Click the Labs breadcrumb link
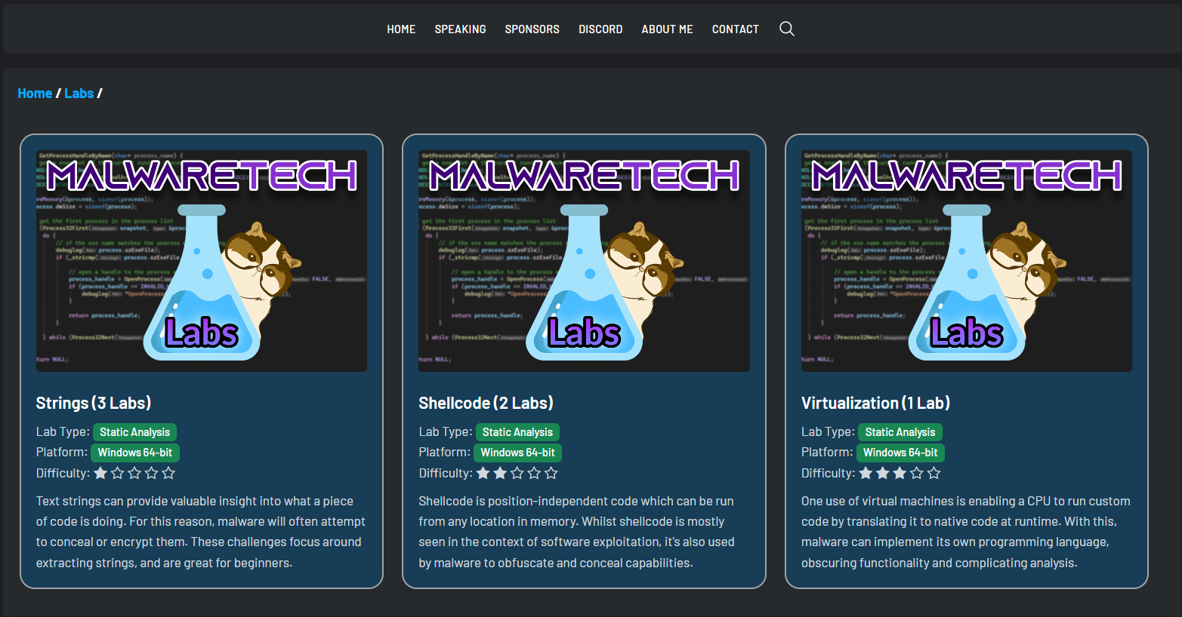This screenshot has height=617, width=1182. click(79, 94)
